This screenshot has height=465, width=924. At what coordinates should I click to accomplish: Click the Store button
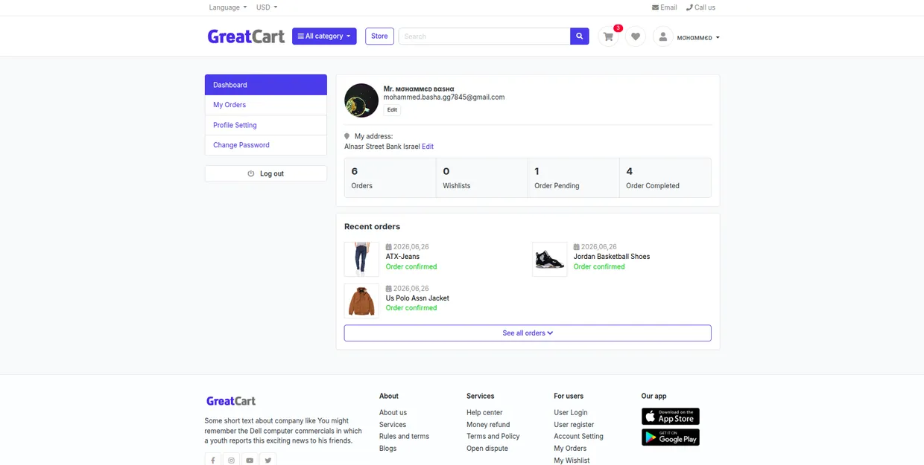(x=379, y=36)
